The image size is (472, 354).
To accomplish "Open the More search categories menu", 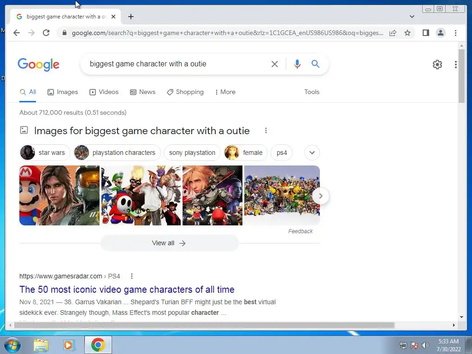I will (x=225, y=92).
